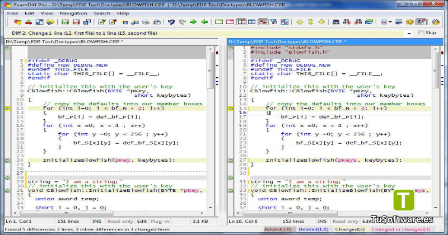This screenshot has width=448, height=235.
Task: Open dropdown arrow beside the view icon
Action: [x=390, y=22]
